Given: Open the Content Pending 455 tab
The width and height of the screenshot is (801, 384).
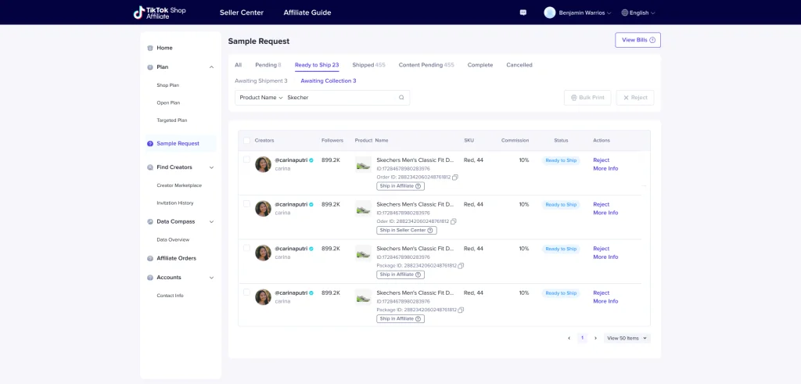Looking at the screenshot, I should [x=426, y=65].
